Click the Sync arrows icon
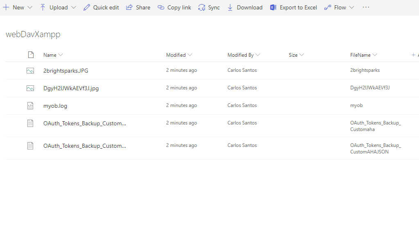The height and width of the screenshot is (229, 419). pyautogui.click(x=201, y=7)
